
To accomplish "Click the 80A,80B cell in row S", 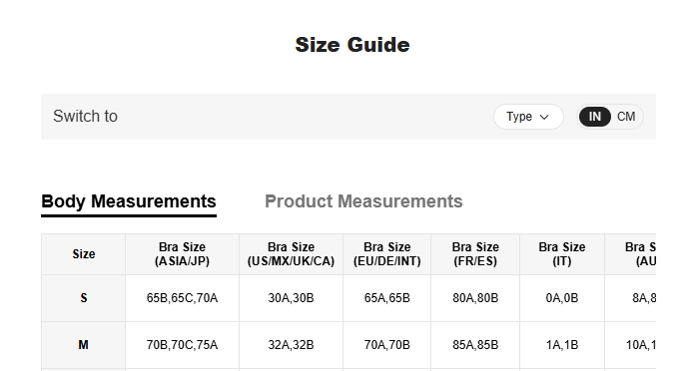I will pos(475,298).
